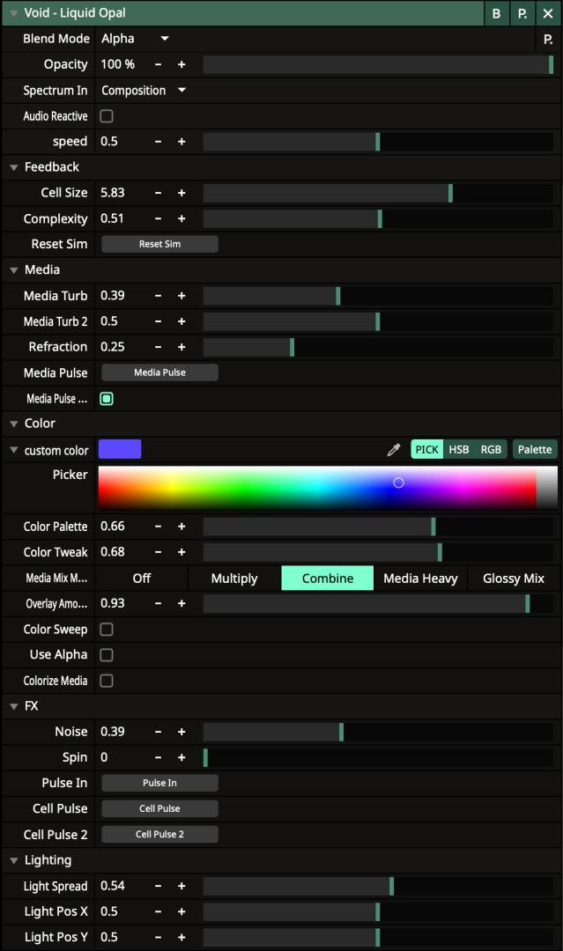
Task: Increase Refraction with plus button
Action: coord(181,347)
